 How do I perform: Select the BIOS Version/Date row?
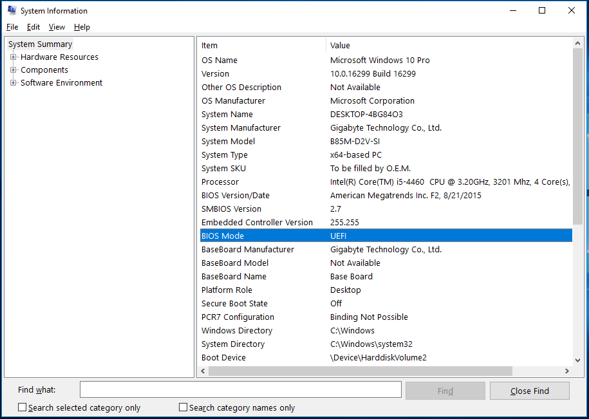[x=386, y=195]
